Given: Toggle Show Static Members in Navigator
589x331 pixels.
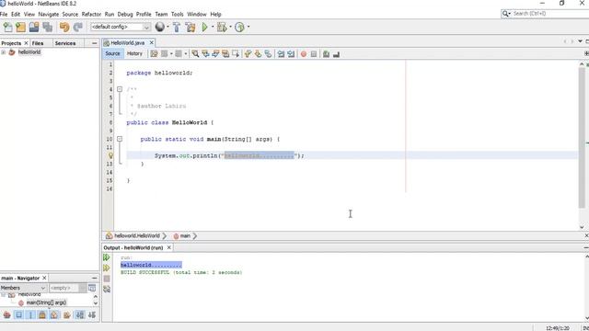Looking at the screenshot, I should (x=30, y=314).
